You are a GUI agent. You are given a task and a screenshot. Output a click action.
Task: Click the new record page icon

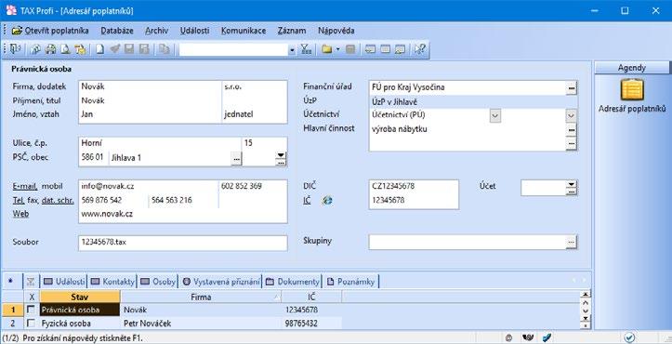99,49
